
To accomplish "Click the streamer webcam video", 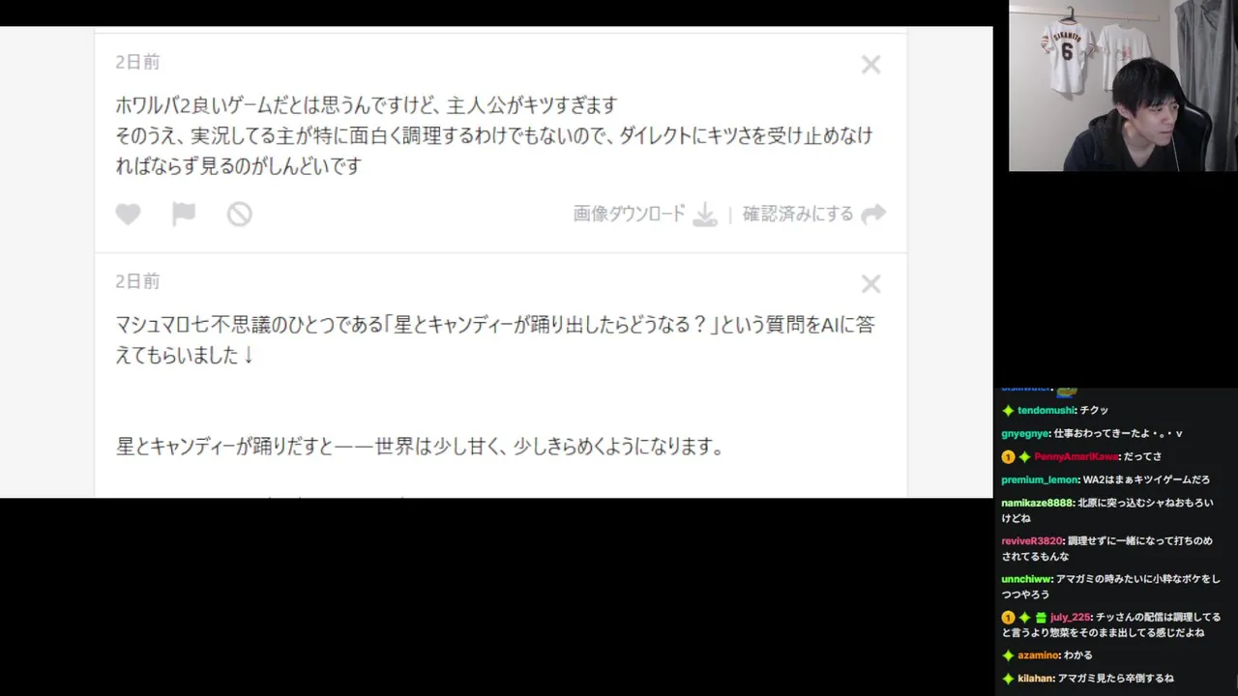I will pos(1123,86).
